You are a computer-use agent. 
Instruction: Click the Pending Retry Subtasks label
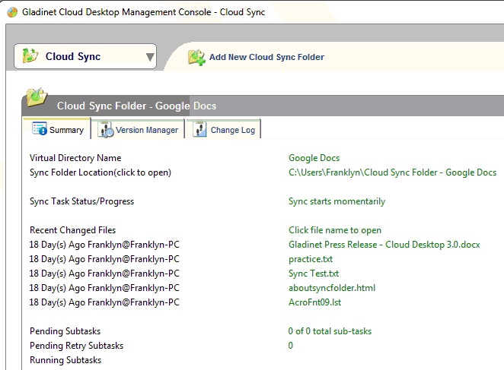76,346
